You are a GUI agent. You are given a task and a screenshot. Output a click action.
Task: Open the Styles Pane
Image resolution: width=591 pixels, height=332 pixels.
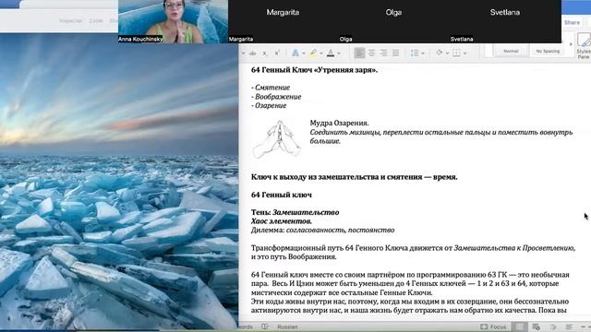click(584, 46)
